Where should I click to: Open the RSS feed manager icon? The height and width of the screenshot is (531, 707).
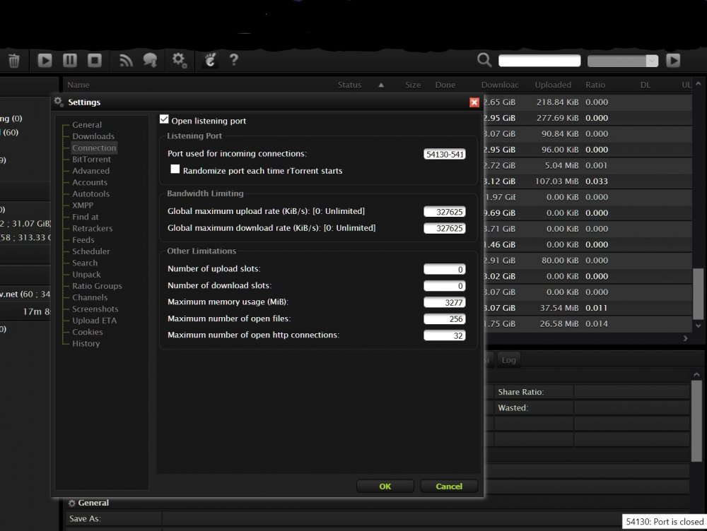coord(126,60)
